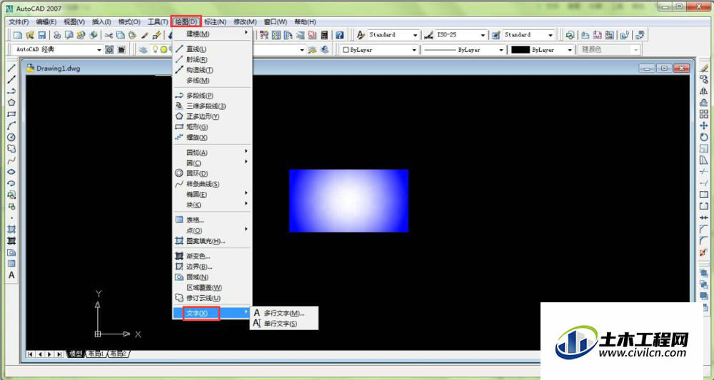
Task: Select the Ellipse tool in left toolbar
Action: pos(11,172)
